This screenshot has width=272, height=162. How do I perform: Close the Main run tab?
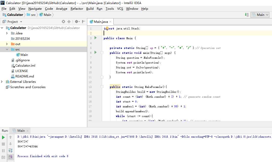pos(27,131)
